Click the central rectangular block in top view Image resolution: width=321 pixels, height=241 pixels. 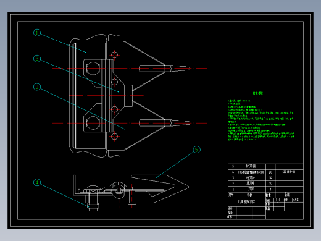pyautogui.click(x=128, y=96)
